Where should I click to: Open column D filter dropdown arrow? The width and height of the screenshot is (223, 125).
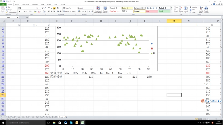(x=49, y=25)
